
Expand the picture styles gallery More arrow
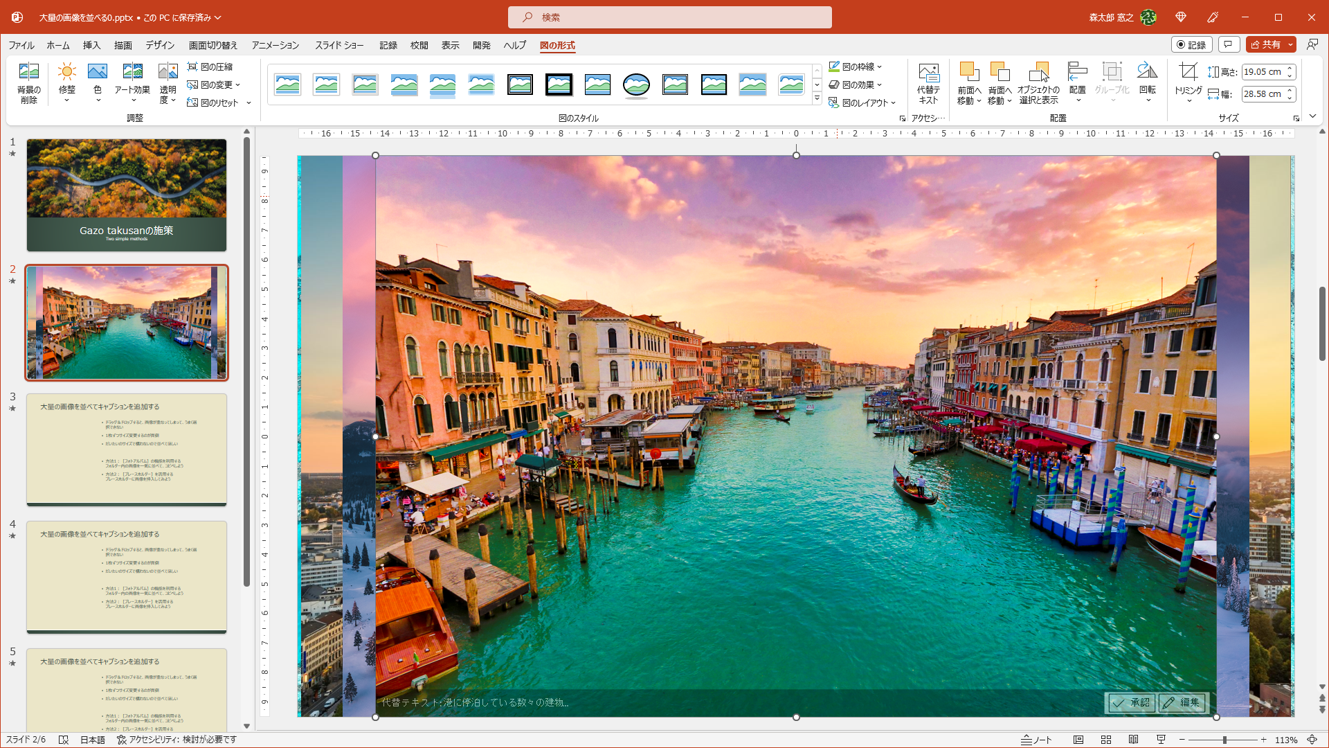click(x=817, y=99)
